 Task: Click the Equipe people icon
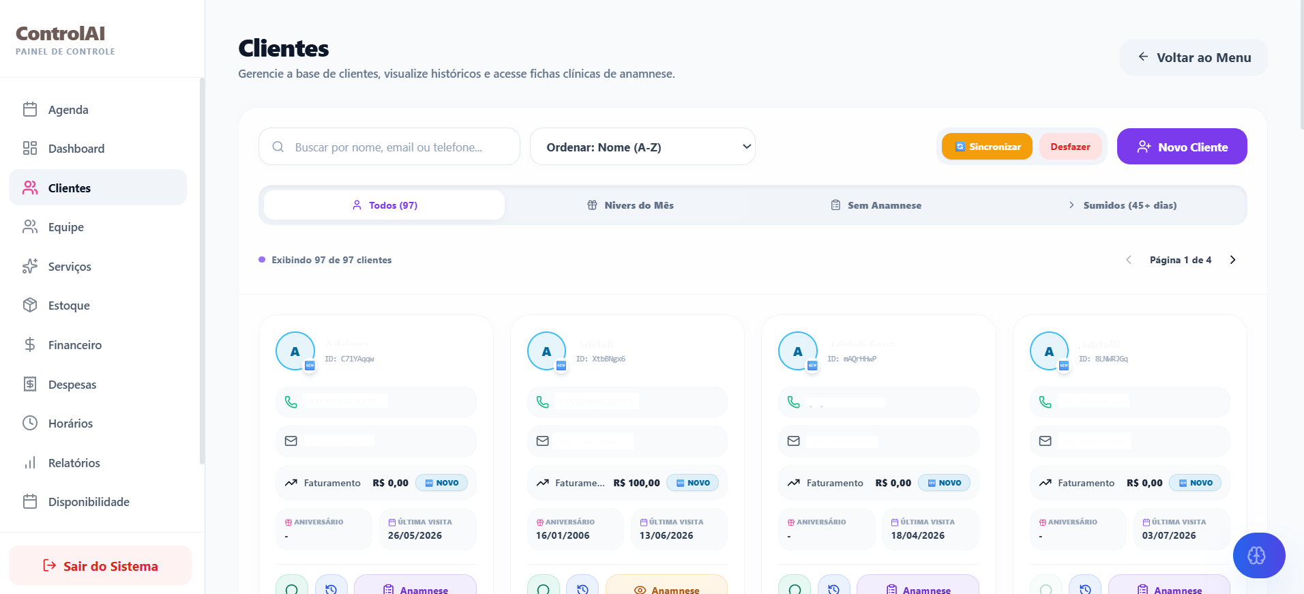coord(30,227)
